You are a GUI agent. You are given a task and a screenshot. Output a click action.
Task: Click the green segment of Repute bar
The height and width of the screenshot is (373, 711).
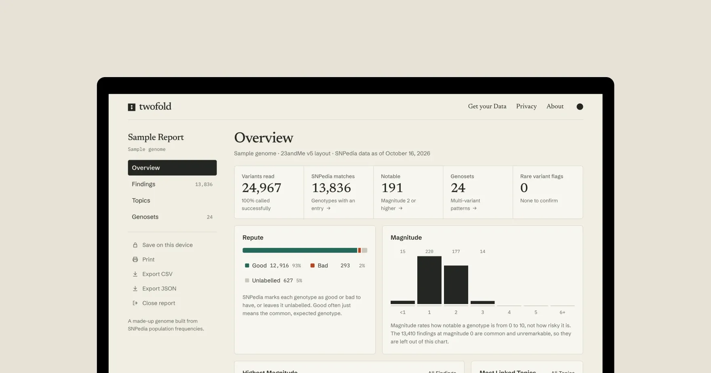(x=300, y=250)
